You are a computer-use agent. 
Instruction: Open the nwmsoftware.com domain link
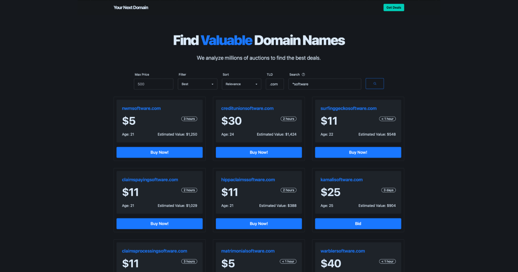click(x=141, y=108)
